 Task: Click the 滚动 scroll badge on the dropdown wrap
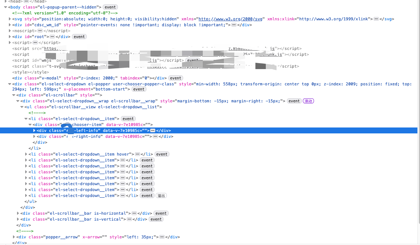click(308, 101)
